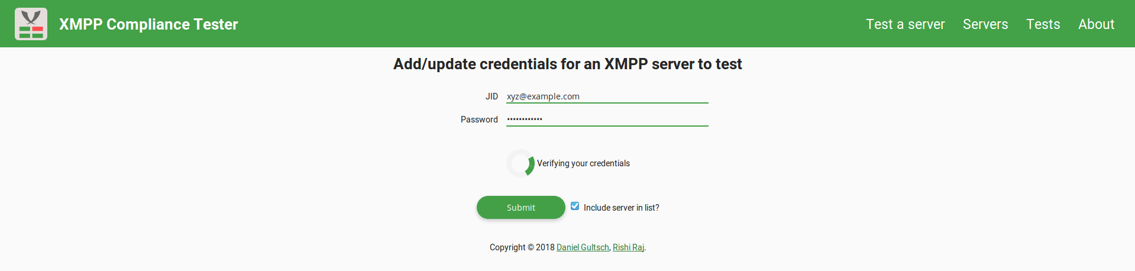This screenshot has height=271, width=1135.
Task: Open the Test a server page
Action: [905, 24]
